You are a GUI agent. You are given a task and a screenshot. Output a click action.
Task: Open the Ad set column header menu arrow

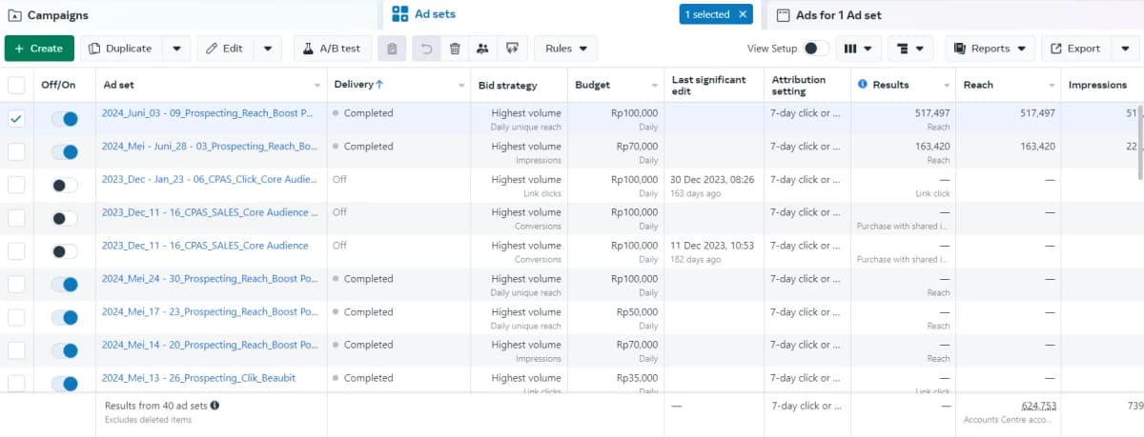(x=316, y=86)
